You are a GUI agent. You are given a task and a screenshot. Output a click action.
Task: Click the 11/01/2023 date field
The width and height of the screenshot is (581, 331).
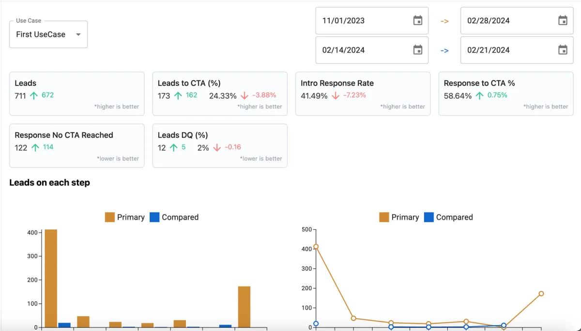pos(372,20)
